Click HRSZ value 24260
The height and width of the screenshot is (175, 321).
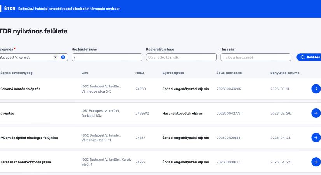[140, 89]
